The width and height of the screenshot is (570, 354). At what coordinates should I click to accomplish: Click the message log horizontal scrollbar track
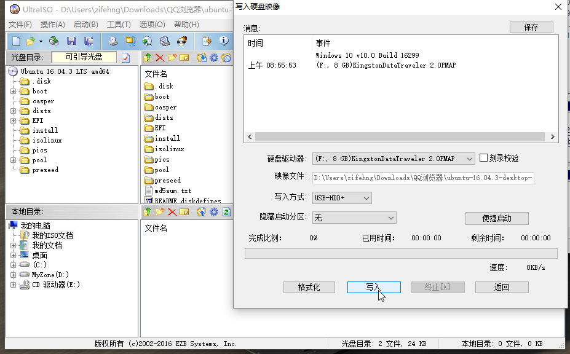pyautogui.click(x=400, y=136)
